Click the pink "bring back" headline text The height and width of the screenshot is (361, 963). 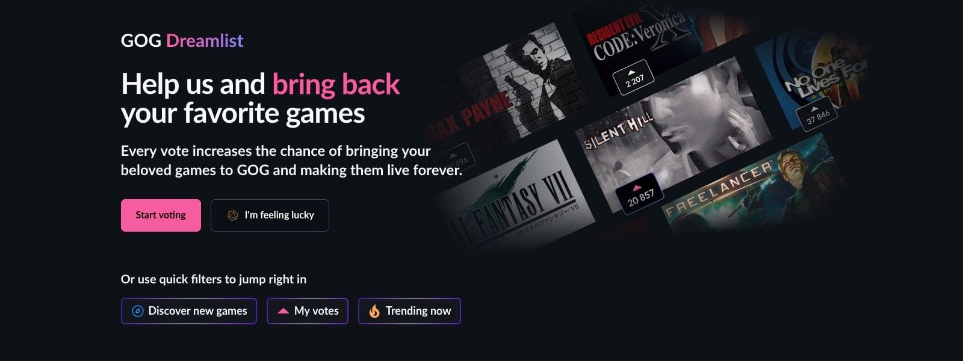(x=336, y=84)
